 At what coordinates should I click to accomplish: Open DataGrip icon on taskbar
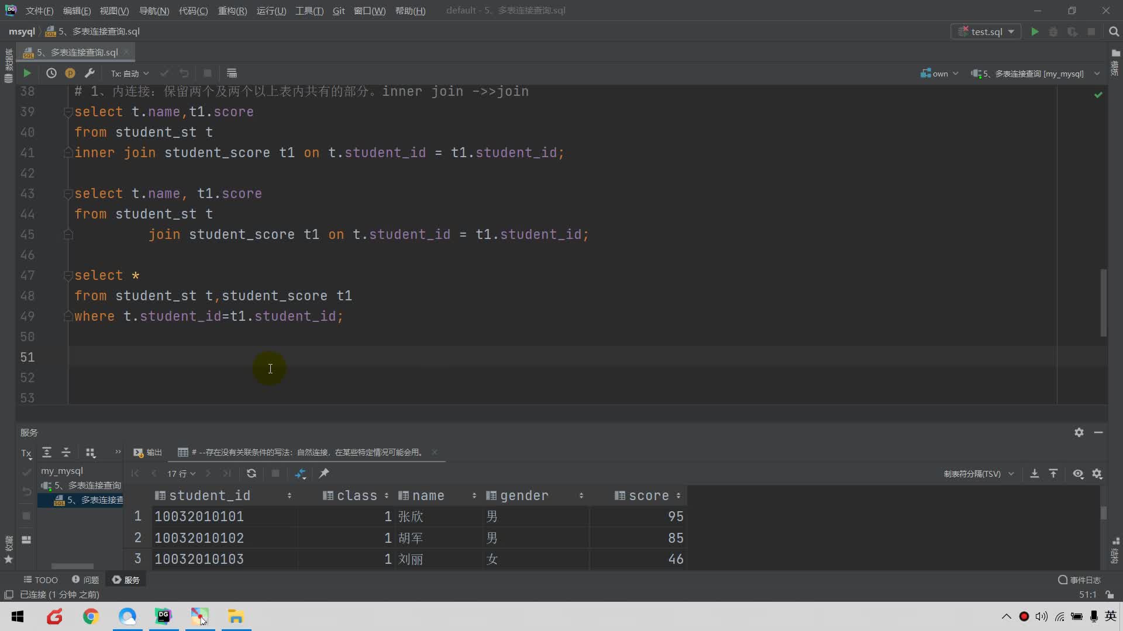click(x=164, y=616)
